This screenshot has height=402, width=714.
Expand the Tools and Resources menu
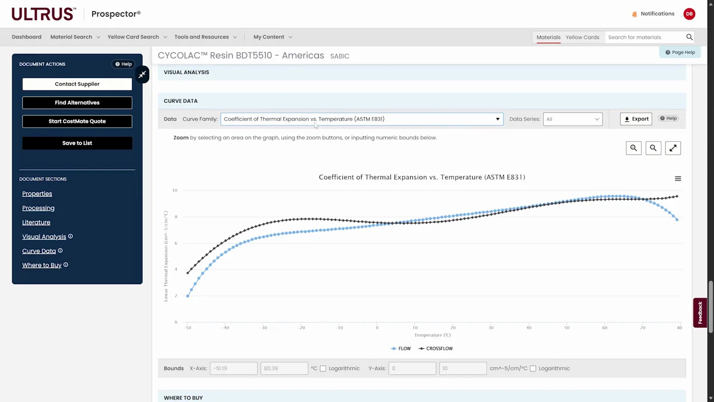pos(205,37)
